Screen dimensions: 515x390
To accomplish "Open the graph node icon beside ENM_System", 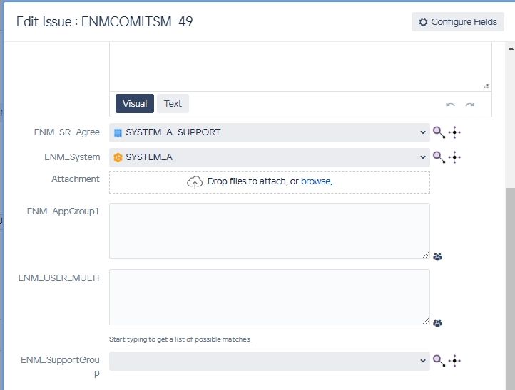I will point(454,157).
